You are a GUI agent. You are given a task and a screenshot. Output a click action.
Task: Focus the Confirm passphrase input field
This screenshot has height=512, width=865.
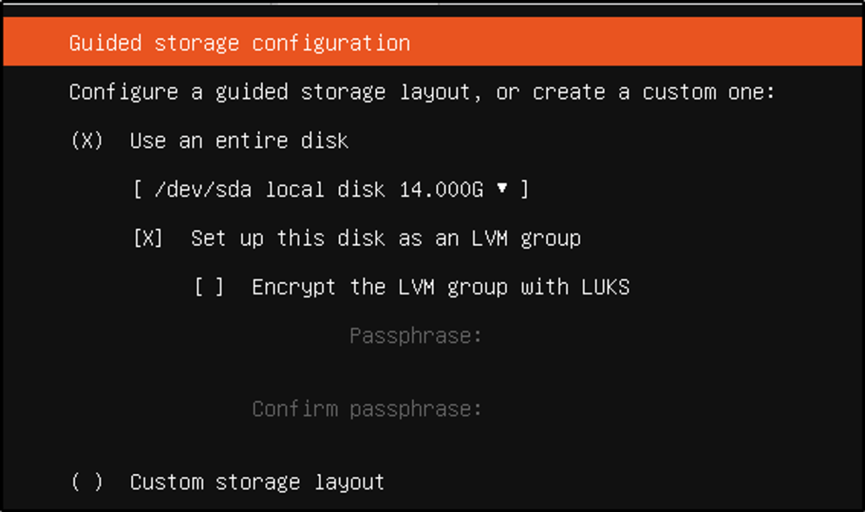(592, 410)
